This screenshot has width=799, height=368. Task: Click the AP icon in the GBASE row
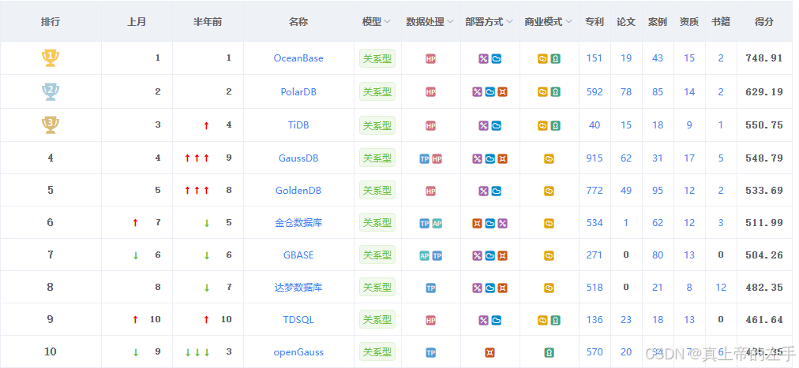[x=425, y=255]
